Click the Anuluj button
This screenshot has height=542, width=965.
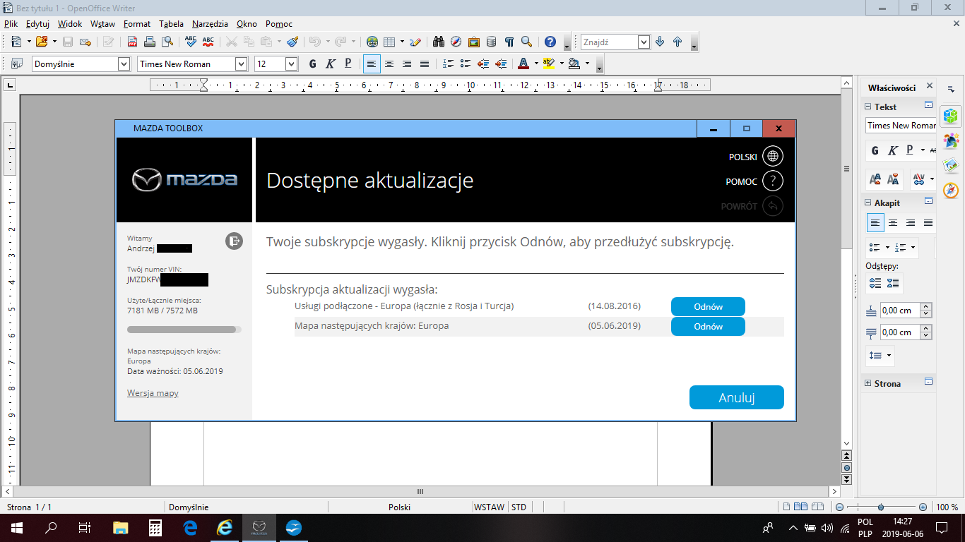(x=736, y=397)
